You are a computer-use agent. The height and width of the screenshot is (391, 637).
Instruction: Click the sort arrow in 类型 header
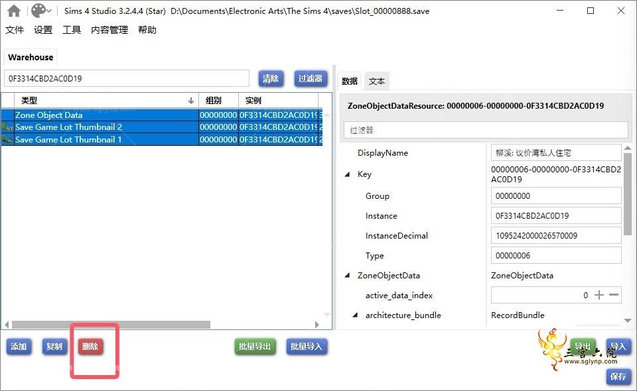[191, 100]
